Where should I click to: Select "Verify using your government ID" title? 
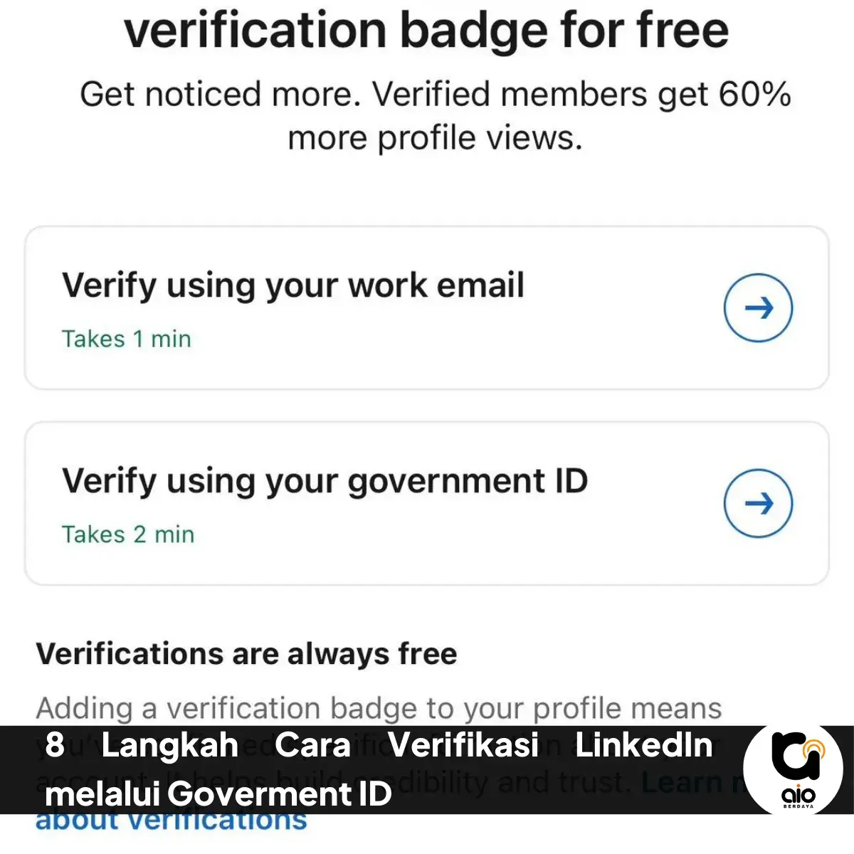[x=325, y=481]
